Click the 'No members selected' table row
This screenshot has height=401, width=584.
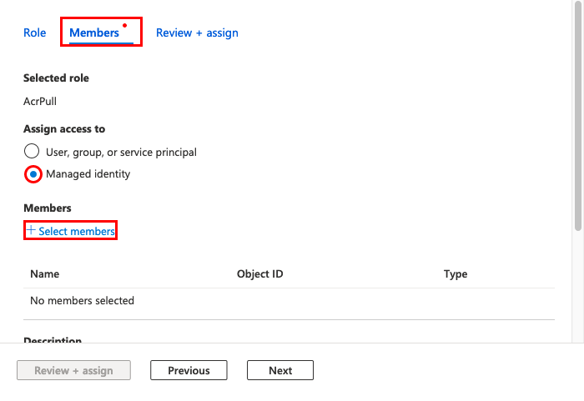click(289, 301)
